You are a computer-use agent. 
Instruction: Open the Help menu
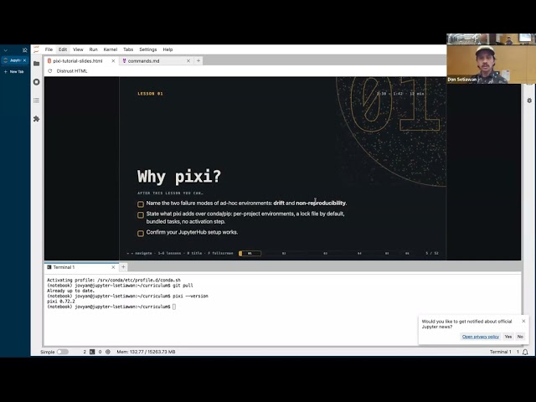click(167, 49)
